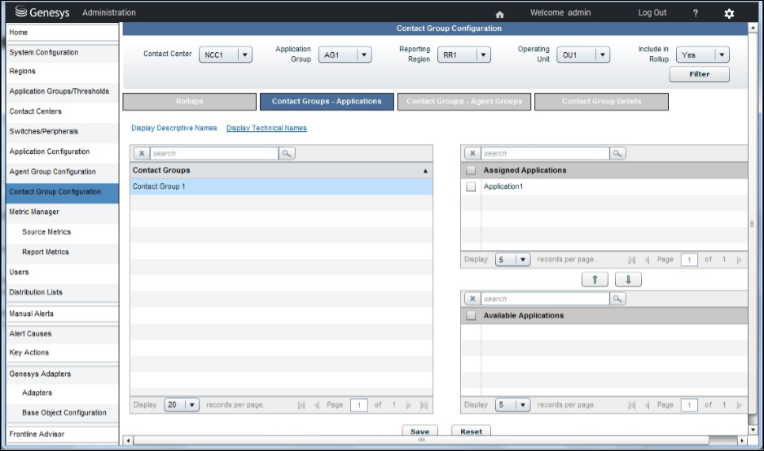
Task: Click magnifier icon in Assigned Applications search
Action: click(617, 153)
